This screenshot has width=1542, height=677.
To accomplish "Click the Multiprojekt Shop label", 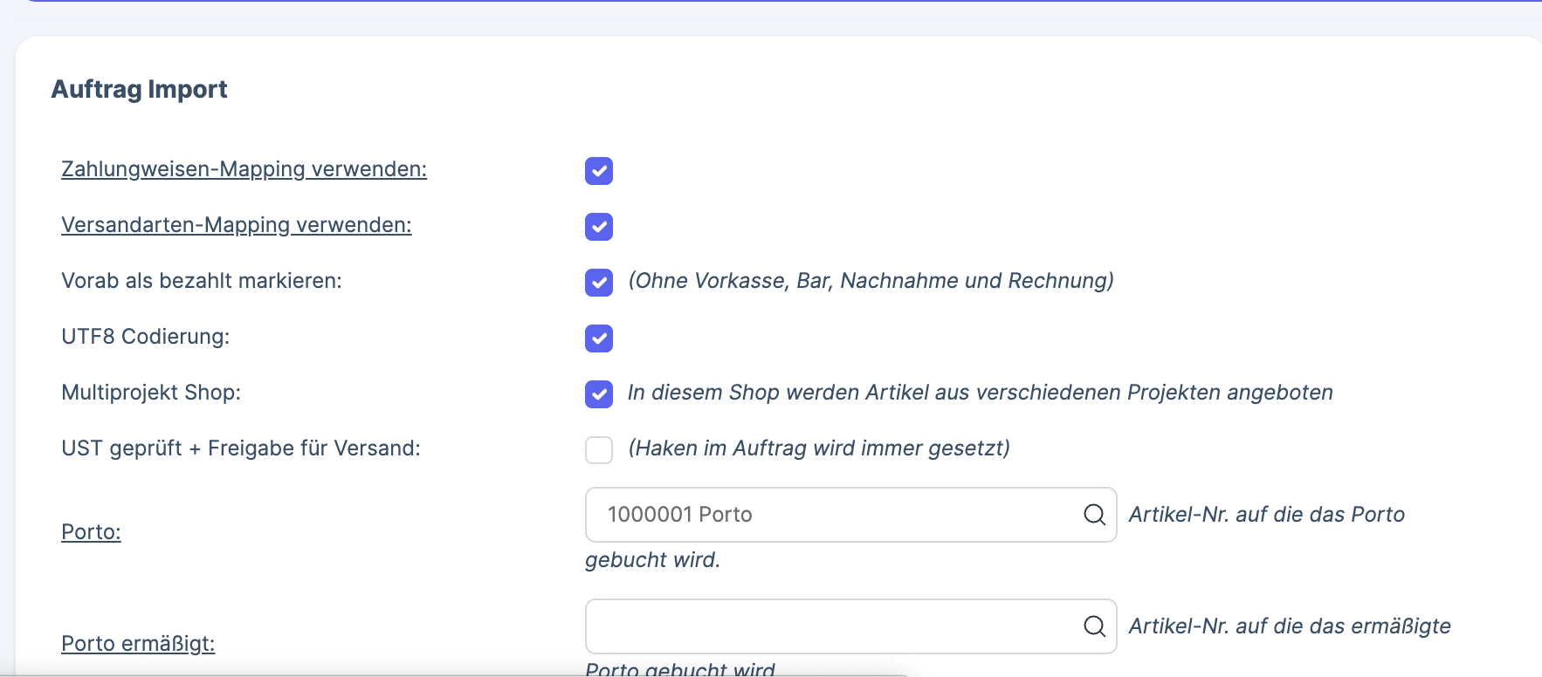I will click(151, 393).
